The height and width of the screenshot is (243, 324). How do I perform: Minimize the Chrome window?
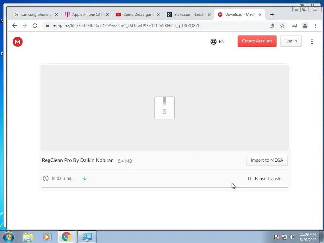point(296,9)
